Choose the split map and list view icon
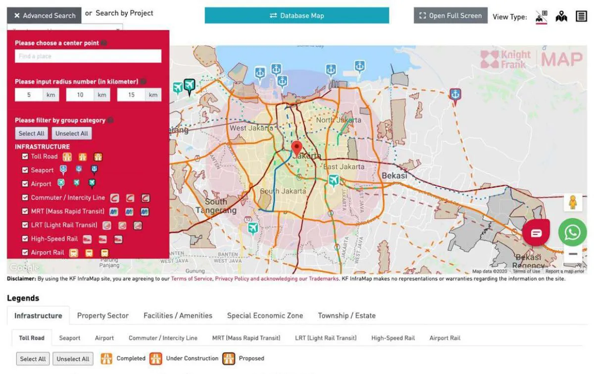This screenshot has width=594, height=374. pos(542,16)
